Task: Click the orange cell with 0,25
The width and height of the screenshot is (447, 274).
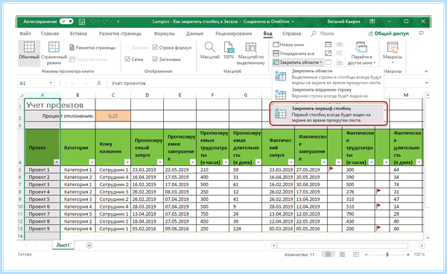Action: click(x=113, y=116)
